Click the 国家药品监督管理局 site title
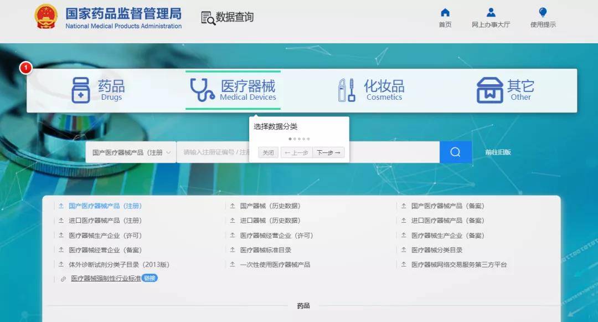The width and height of the screenshot is (598, 322). click(123, 14)
